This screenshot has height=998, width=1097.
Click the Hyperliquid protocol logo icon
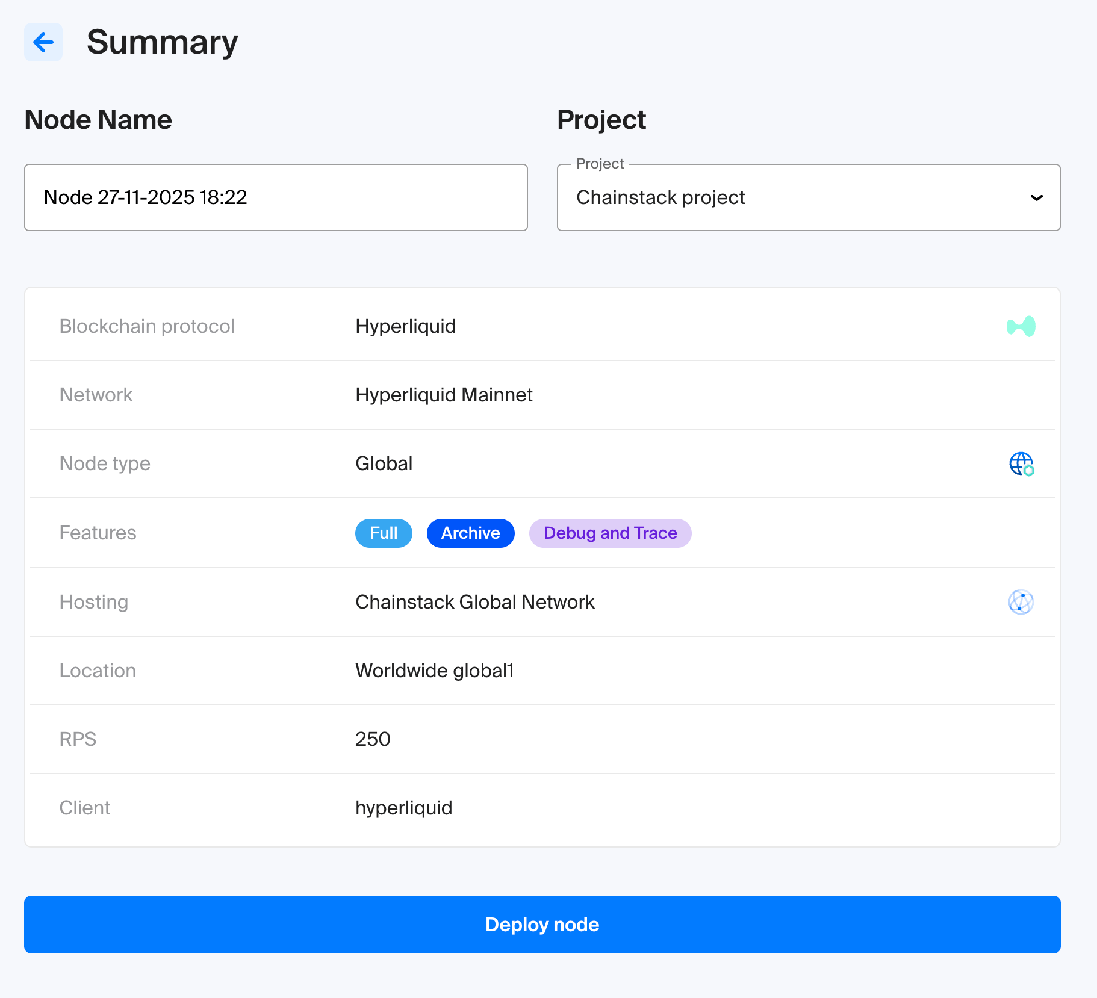pyautogui.click(x=1021, y=326)
